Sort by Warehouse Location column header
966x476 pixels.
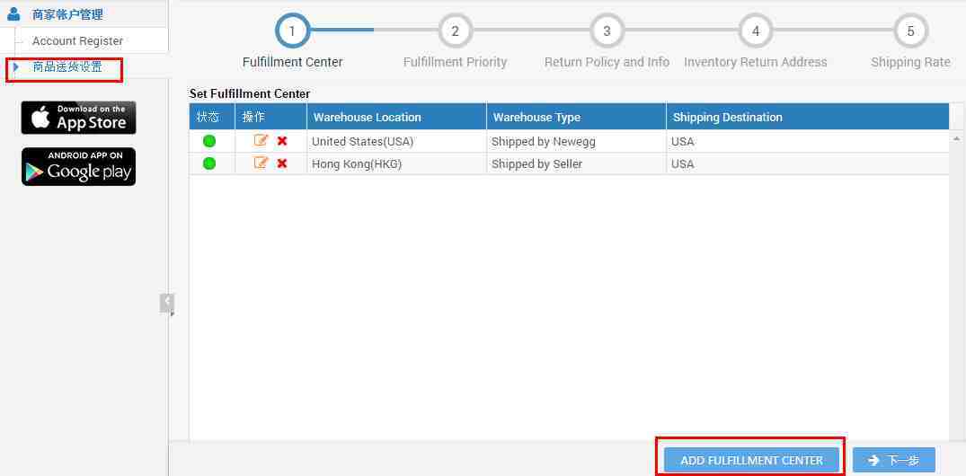click(x=368, y=117)
